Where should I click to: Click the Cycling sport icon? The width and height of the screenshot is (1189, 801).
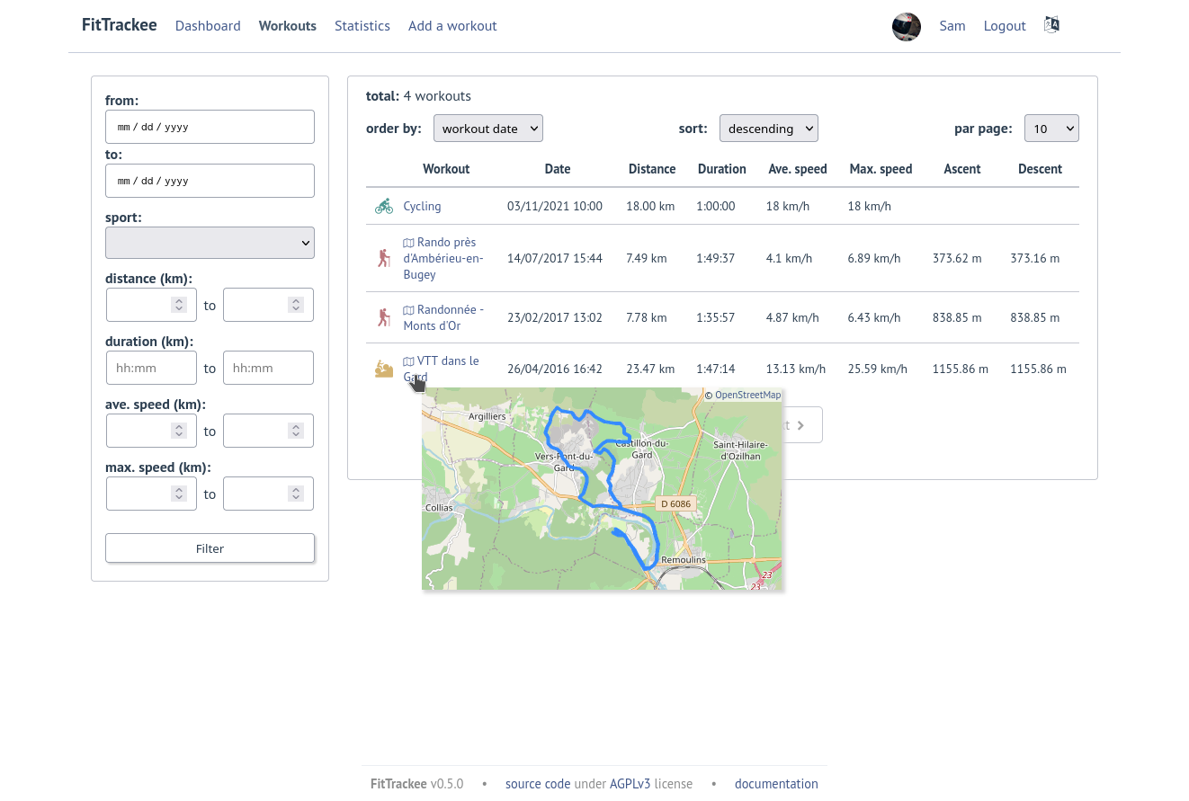384,206
